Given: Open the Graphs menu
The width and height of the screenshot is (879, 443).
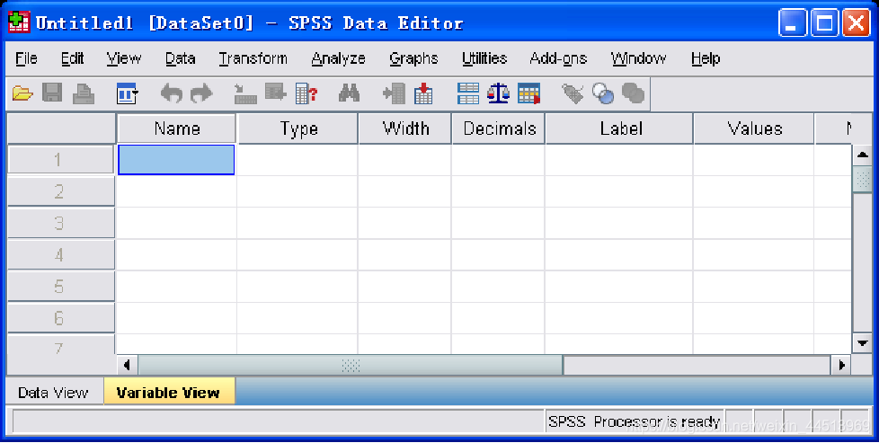Looking at the screenshot, I should tap(413, 58).
